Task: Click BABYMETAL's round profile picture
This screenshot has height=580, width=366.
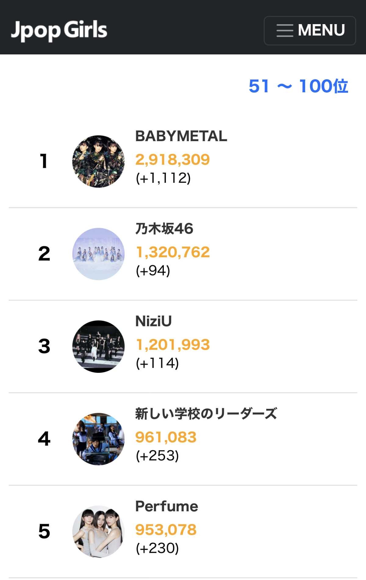Action: click(98, 161)
